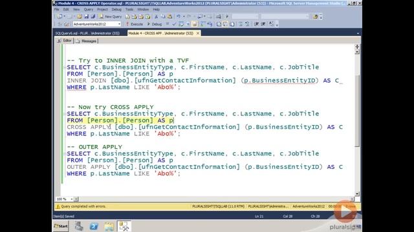Click the Database Engine Query icon next to New Query
Viewport: 414px width, 232px height.
(x=127, y=17)
